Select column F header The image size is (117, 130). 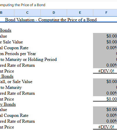105,13
